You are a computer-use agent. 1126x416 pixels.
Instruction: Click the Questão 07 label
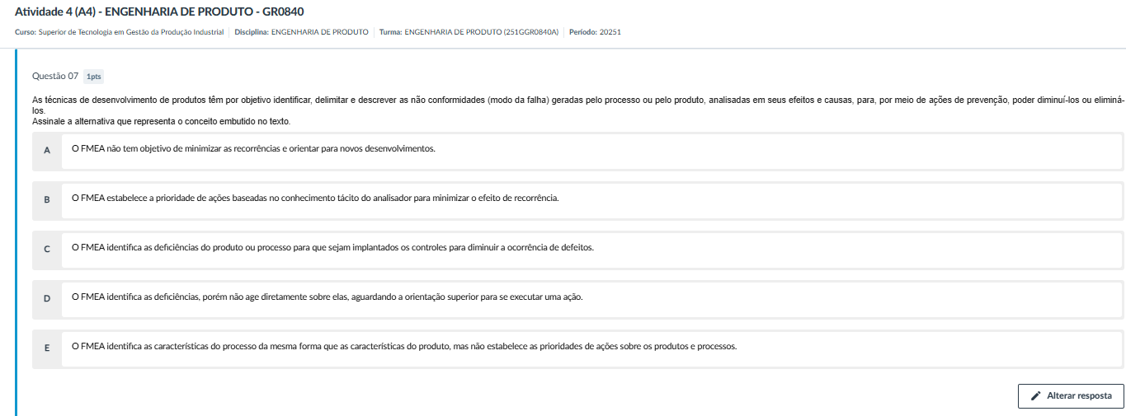coord(54,76)
